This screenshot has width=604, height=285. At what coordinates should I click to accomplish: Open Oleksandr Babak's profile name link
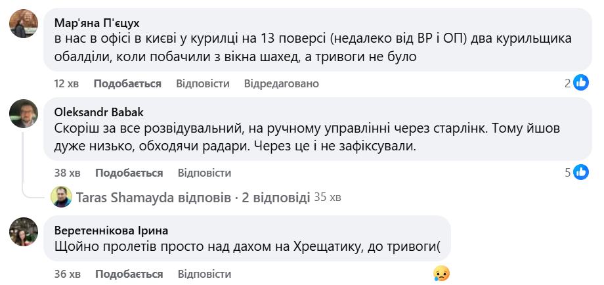(x=98, y=112)
